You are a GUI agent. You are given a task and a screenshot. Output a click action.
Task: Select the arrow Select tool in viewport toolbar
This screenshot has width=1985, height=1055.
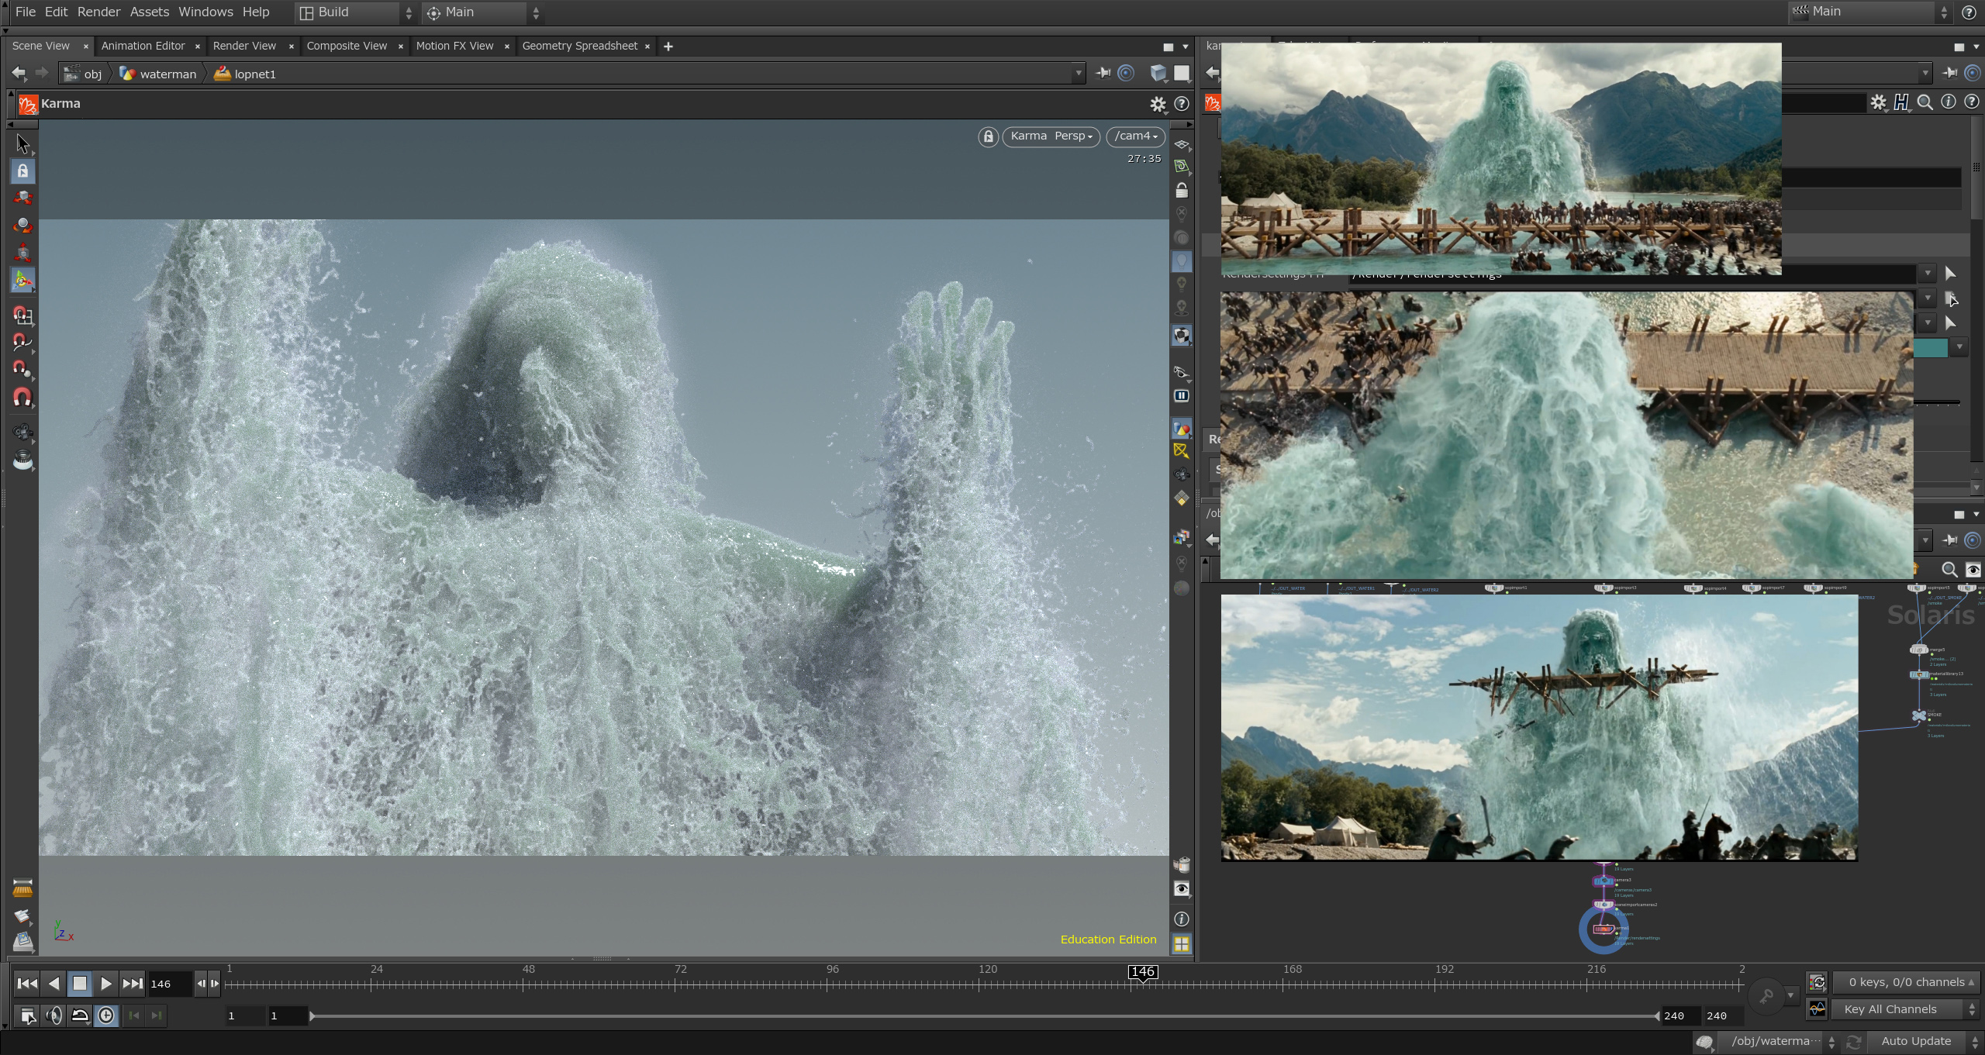(22, 144)
